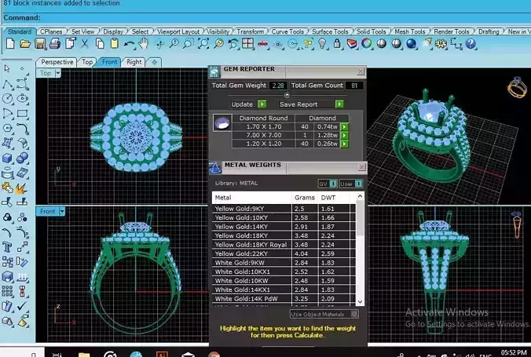Click the Grams column header
Viewport: 531px width, 357px height.
(x=305, y=198)
